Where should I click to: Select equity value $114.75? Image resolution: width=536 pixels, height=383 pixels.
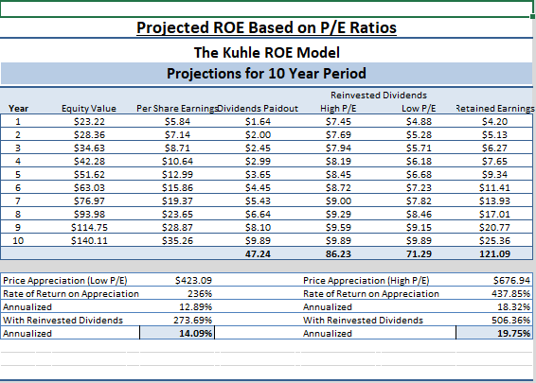point(89,227)
